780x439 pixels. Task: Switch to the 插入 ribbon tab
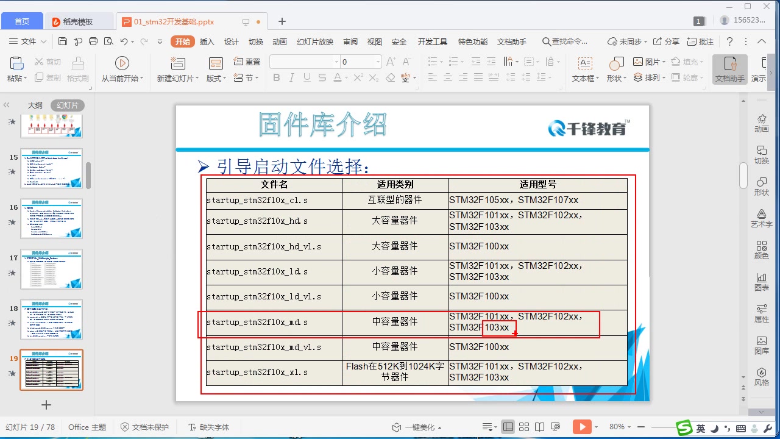pyautogui.click(x=207, y=41)
